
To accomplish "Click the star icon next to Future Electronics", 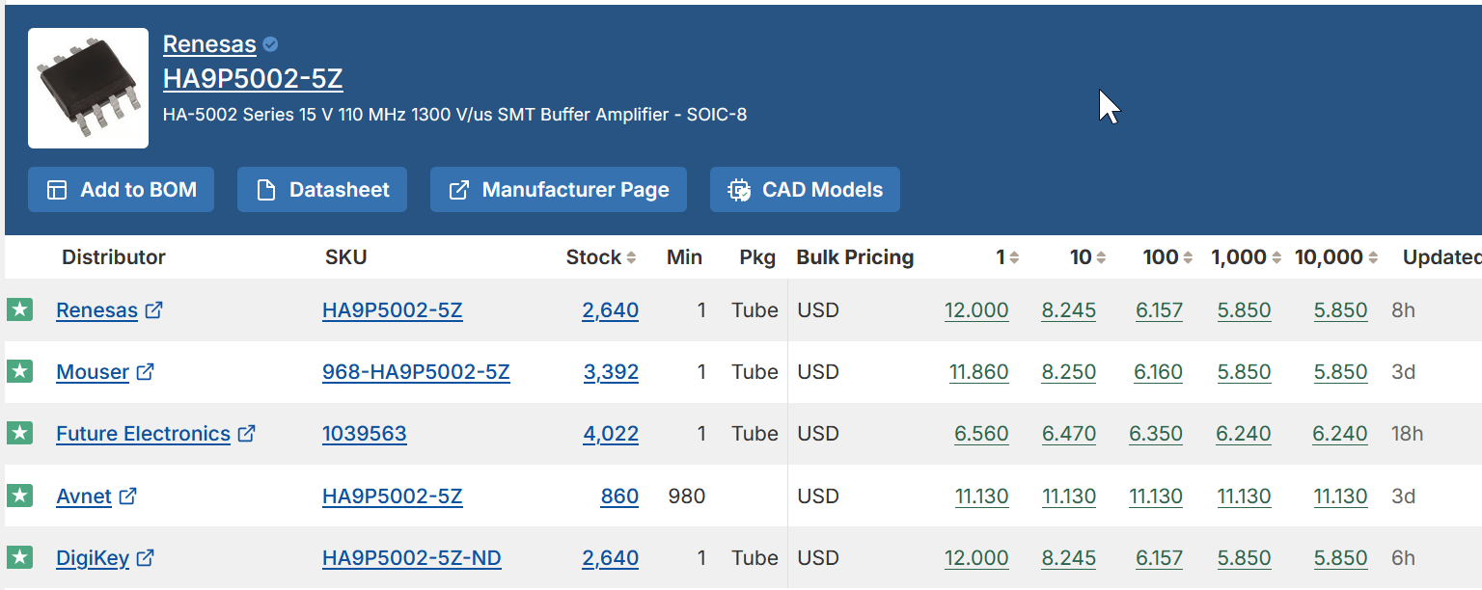I will click(19, 433).
